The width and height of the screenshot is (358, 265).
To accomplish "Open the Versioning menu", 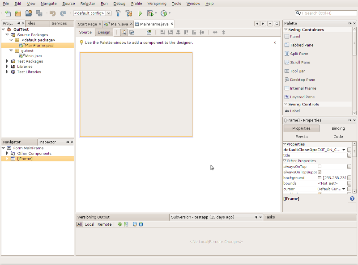I will click(x=157, y=4).
